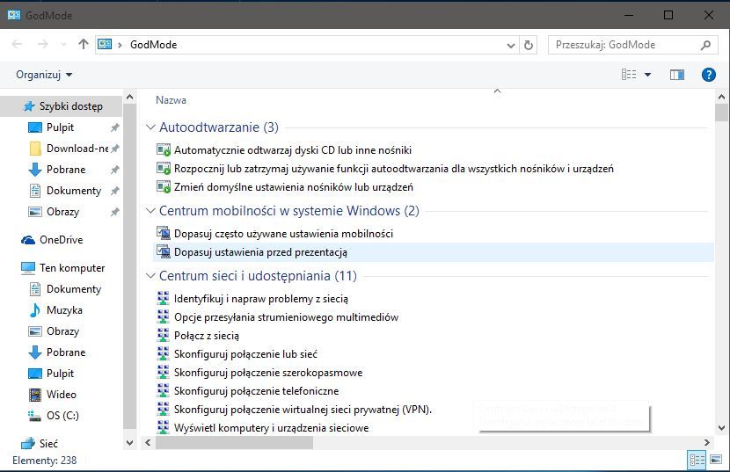
Task: Open address bar history dropdown arrow
Action: click(511, 45)
